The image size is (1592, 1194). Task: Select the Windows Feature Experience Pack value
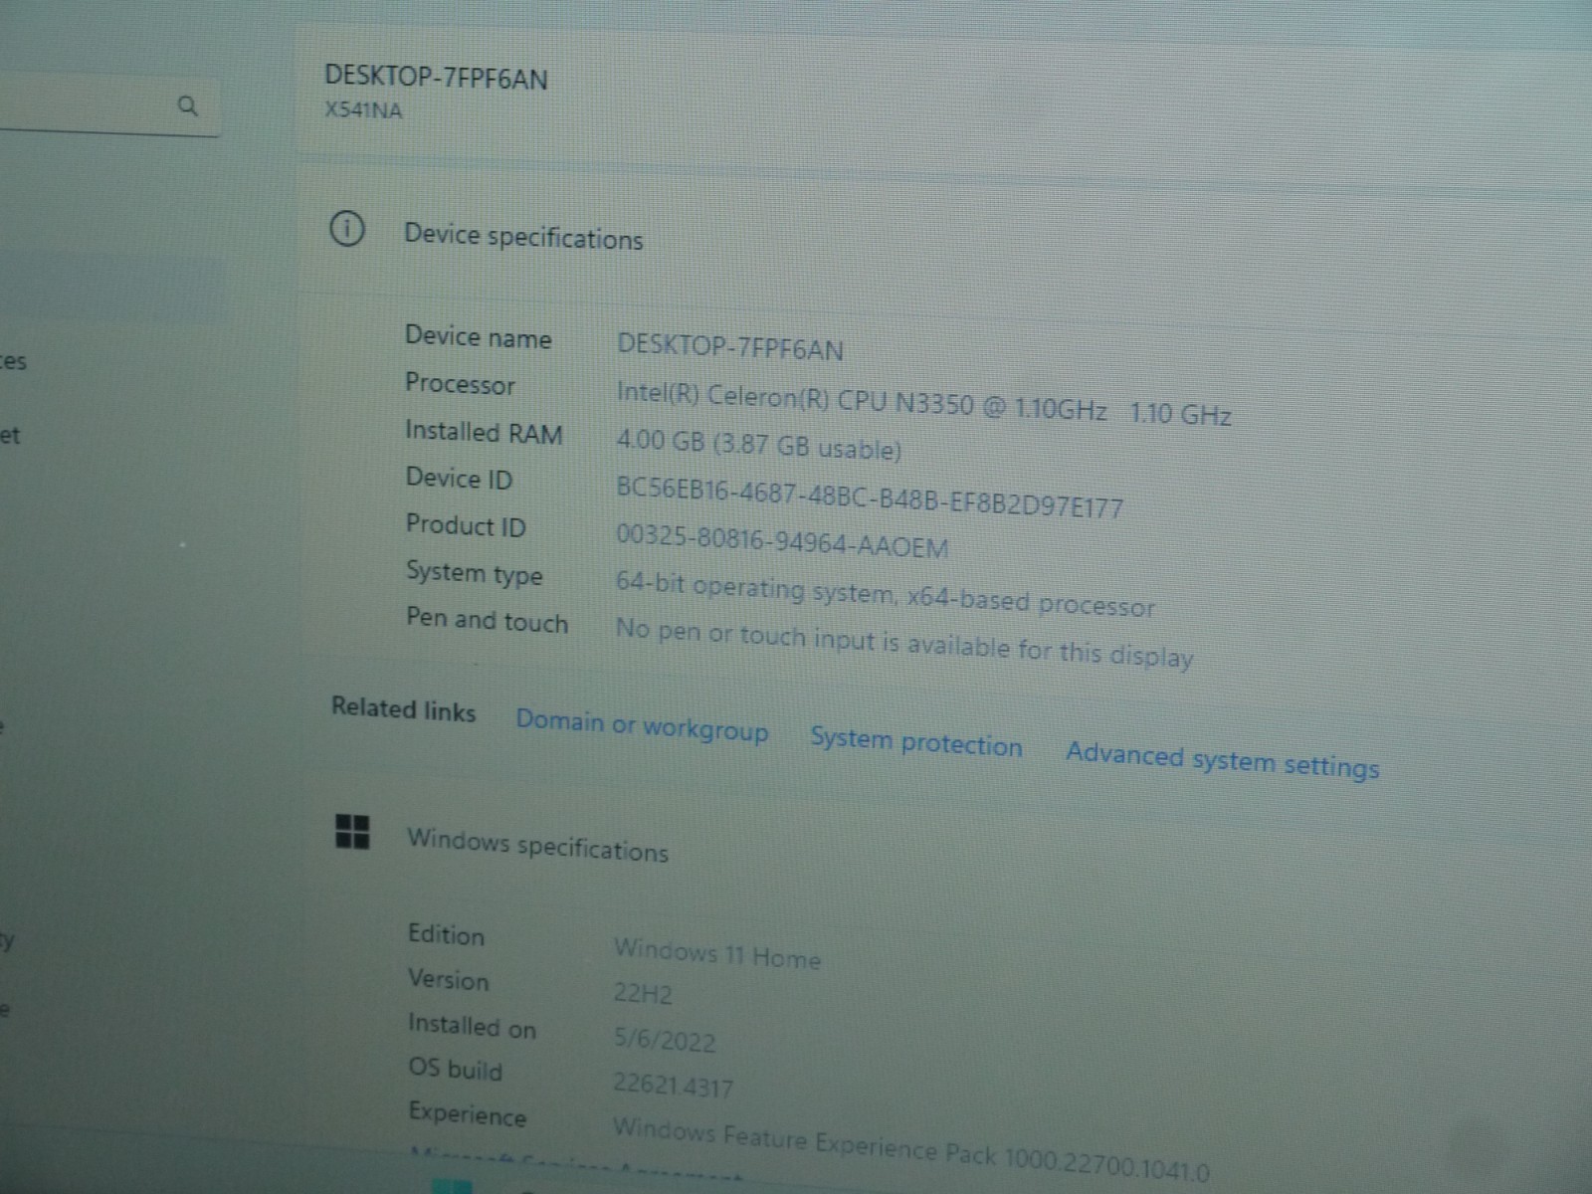[x=910, y=1148]
